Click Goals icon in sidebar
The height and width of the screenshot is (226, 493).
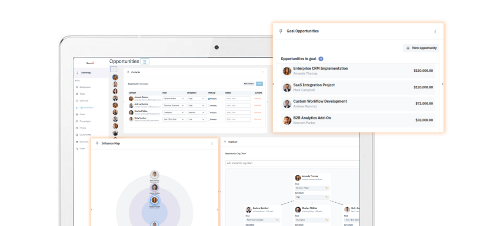(77, 115)
